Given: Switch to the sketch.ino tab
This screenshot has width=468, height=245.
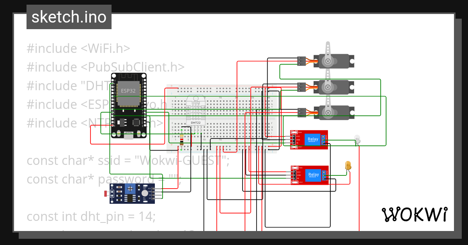Looking at the screenshot, I should pyautogui.click(x=69, y=17).
